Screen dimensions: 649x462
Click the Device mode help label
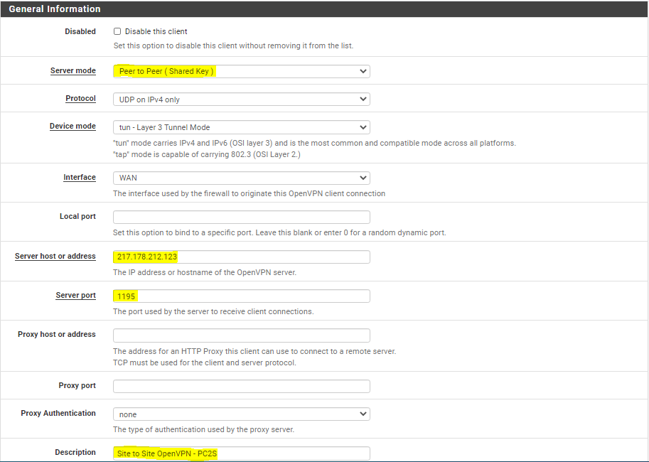[73, 127]
